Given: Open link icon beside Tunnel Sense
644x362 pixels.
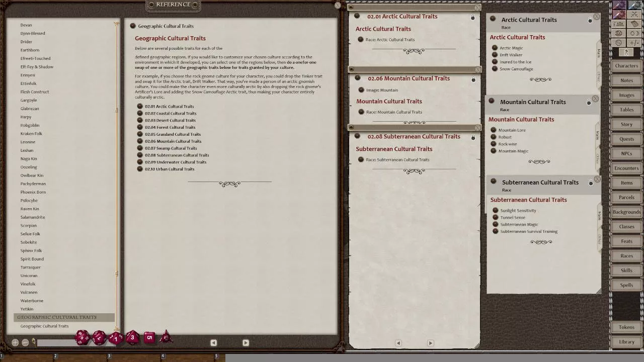Looking at the screenshot, I should pyautogui.click(x=496, y=218).
